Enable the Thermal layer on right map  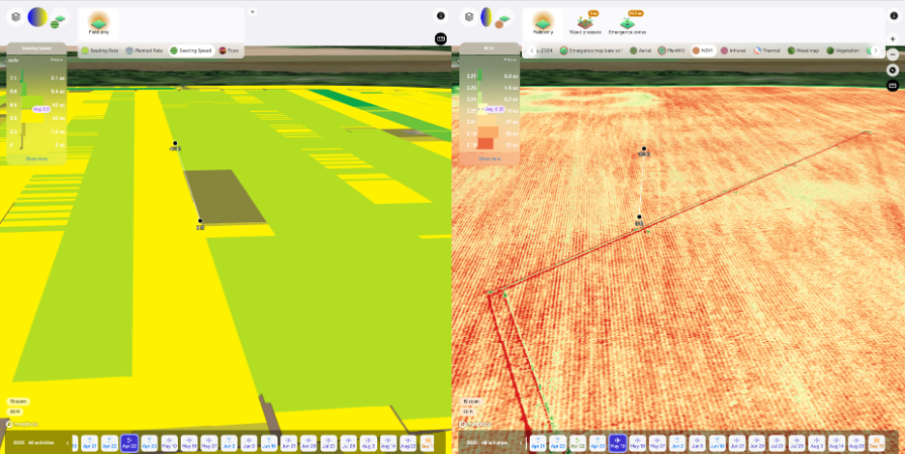coord(768,50)
